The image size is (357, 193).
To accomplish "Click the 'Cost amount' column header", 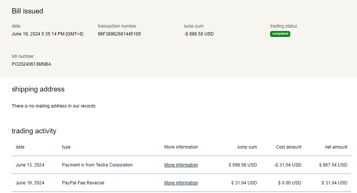I will coord(288,147).
